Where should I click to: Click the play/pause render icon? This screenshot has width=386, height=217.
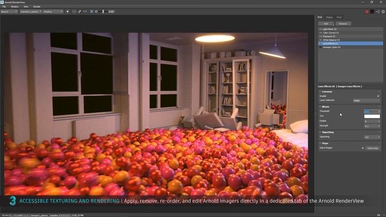coord(378,11)
